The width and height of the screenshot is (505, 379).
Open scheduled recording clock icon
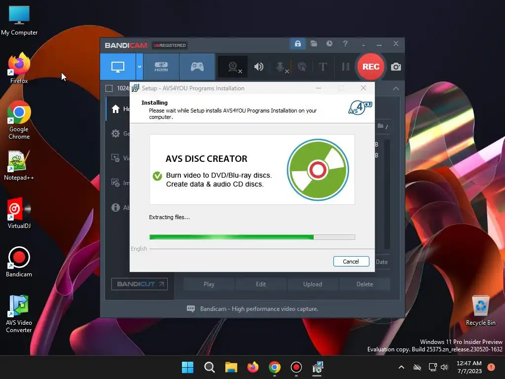pyautogui.click(x=329, y=43)
